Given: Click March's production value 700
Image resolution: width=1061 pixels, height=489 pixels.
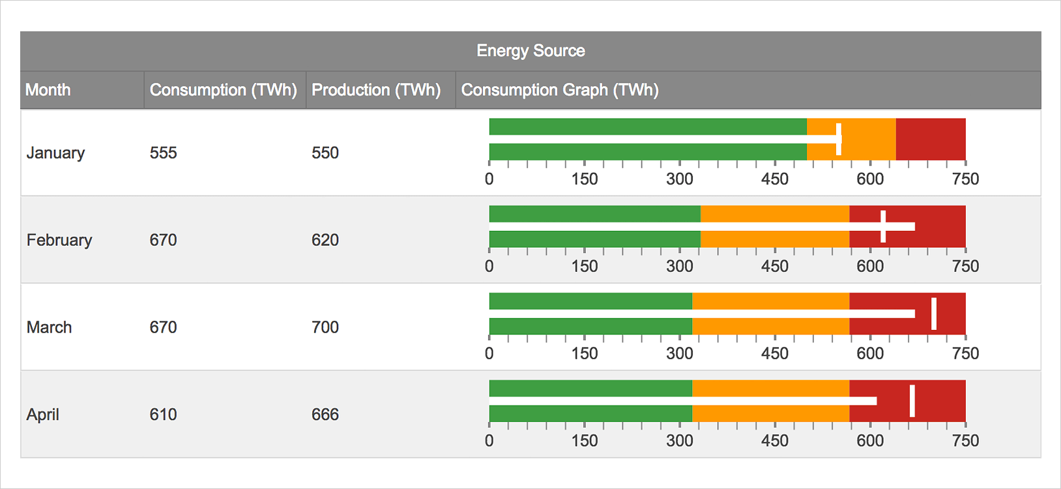Looking at the screenshot, I should (x=325, y=327).
